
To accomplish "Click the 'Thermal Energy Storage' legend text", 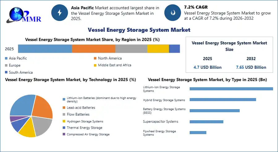I will (x=85, y=128).
